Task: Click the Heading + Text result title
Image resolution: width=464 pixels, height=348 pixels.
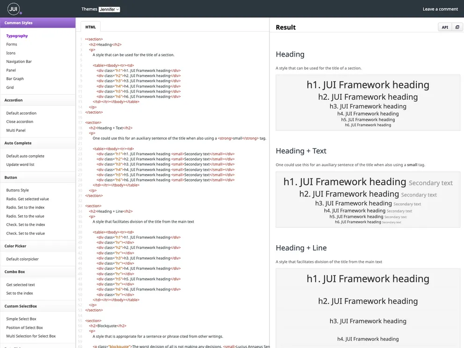Action: pos(301,151)
